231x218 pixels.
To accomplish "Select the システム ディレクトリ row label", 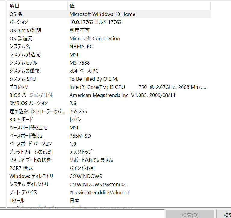I will coord(29,184).
